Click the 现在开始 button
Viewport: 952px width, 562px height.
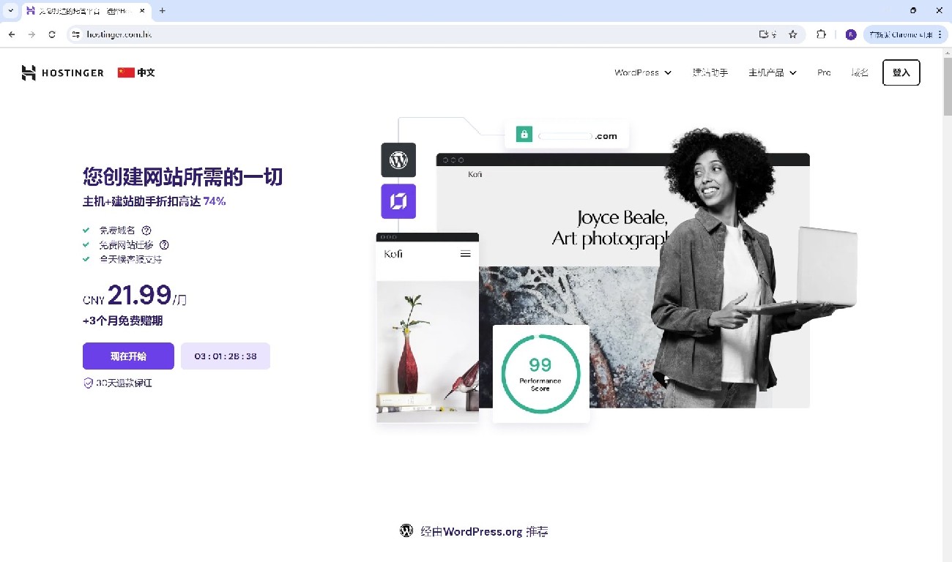128,356
